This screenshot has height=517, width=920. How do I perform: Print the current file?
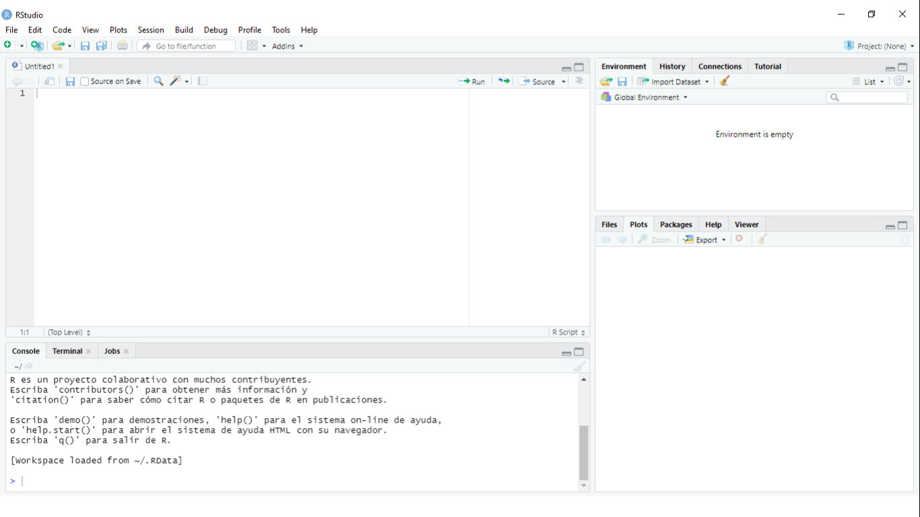pos(122,46)
